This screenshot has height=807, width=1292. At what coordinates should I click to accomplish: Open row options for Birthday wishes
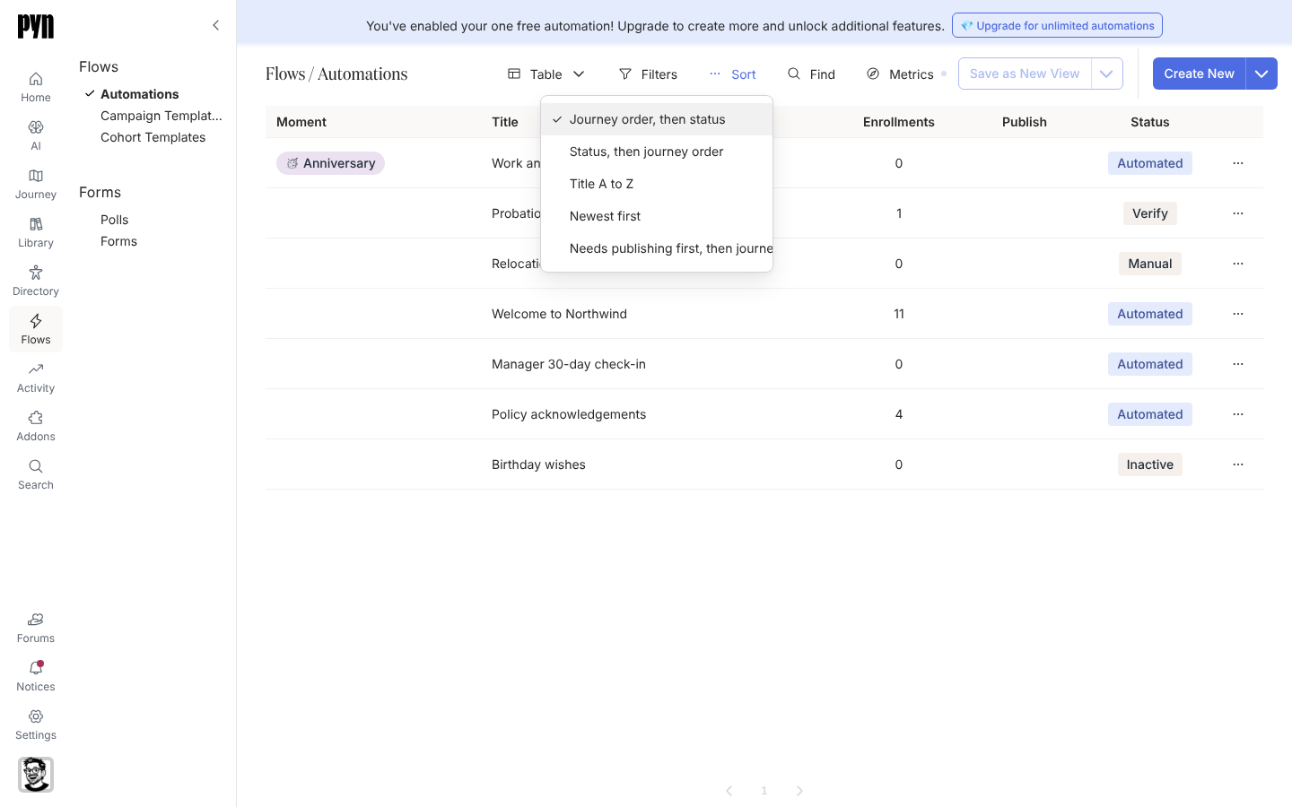click(x=1238, y=464)
